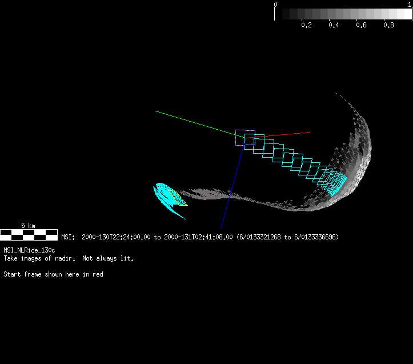Screen dimensions: 413x364
Task: Click "Start frame shown here in red" note
Action: pos(53,274)
